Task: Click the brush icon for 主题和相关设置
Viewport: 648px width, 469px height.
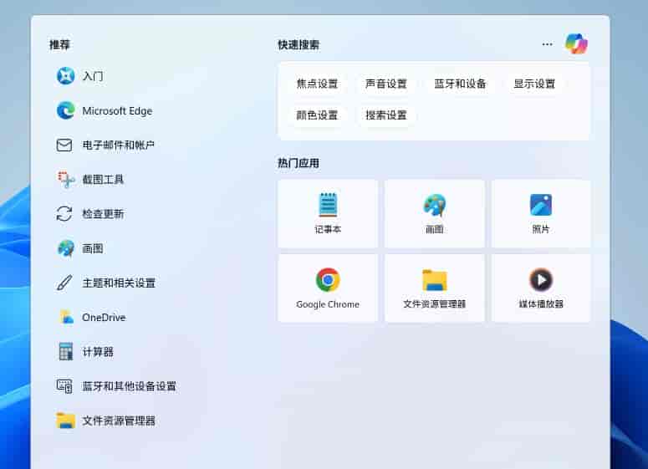Action: pyautogui.click(x=64, y=283)
